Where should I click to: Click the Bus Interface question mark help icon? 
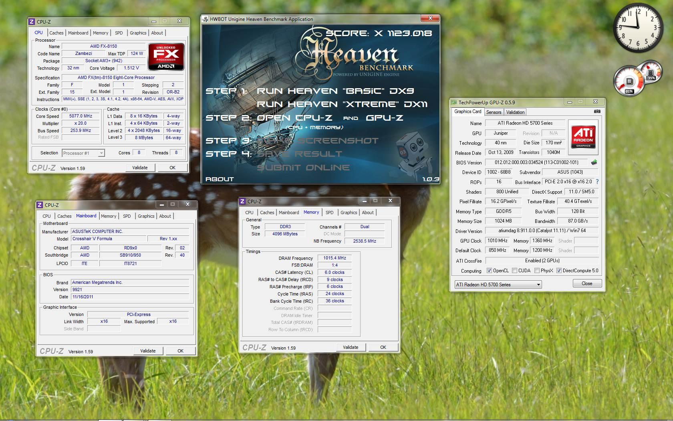597,182
